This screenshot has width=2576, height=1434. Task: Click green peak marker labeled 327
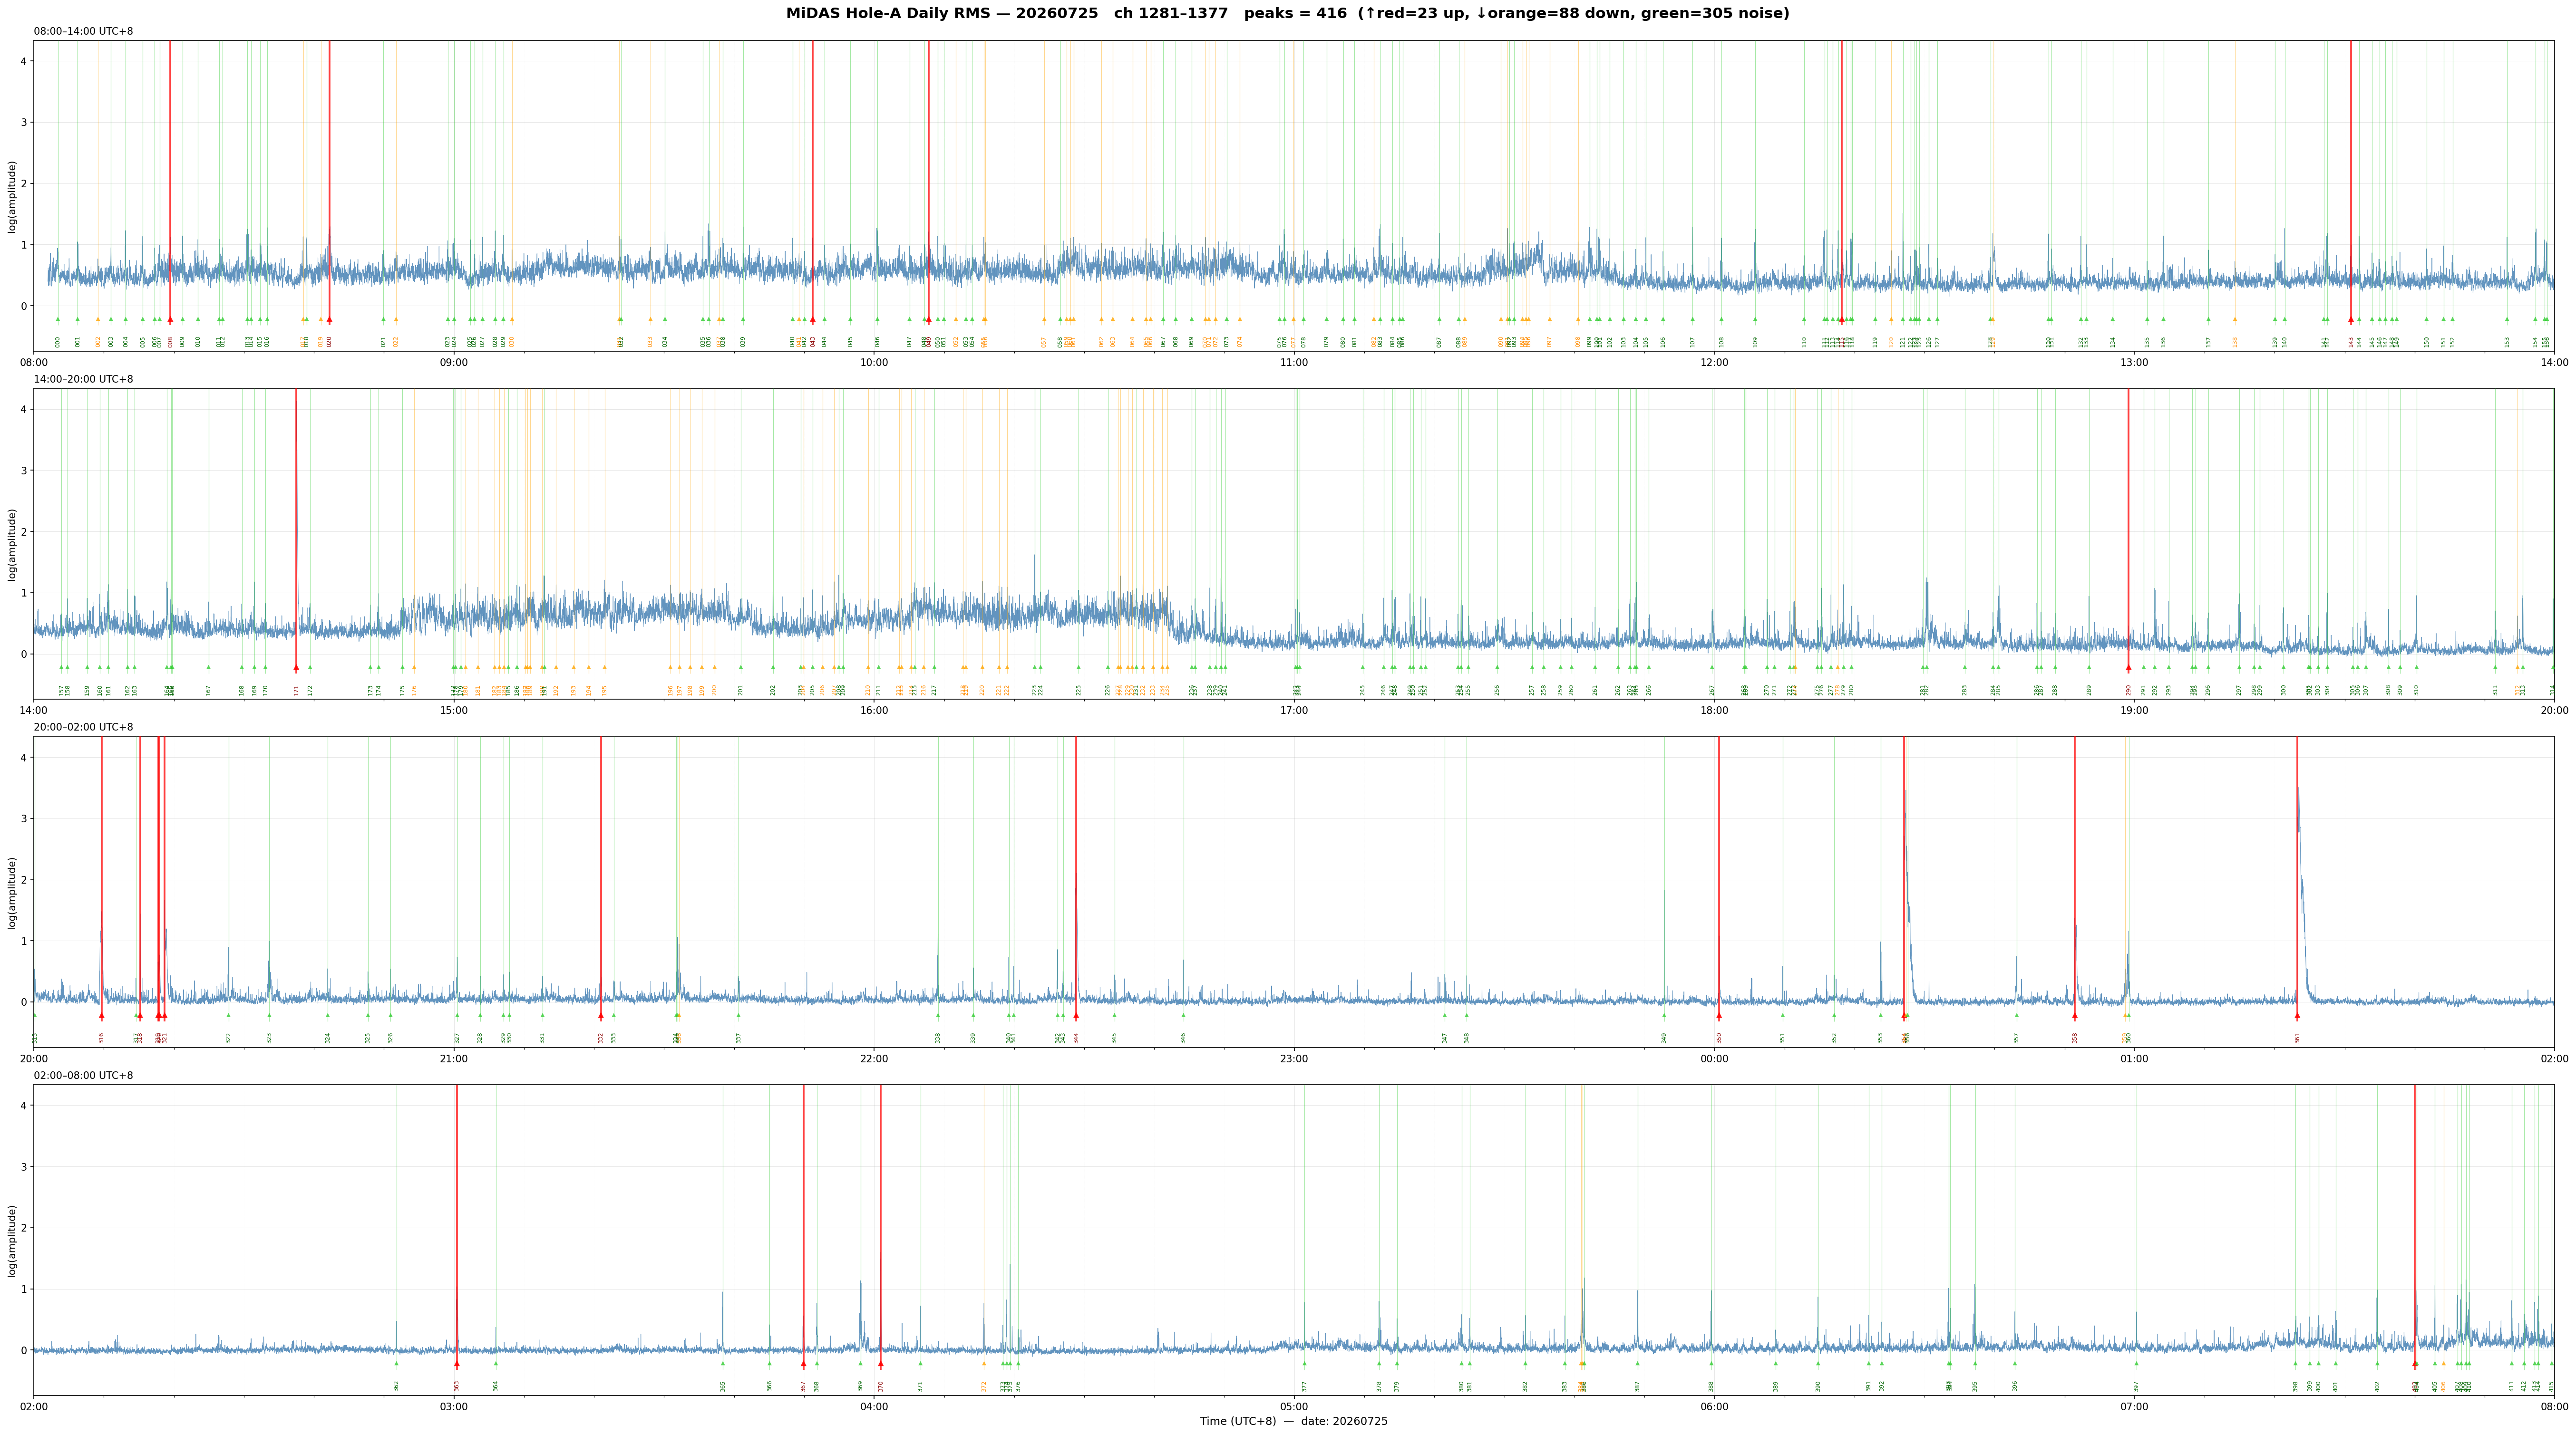point(457,1015)
